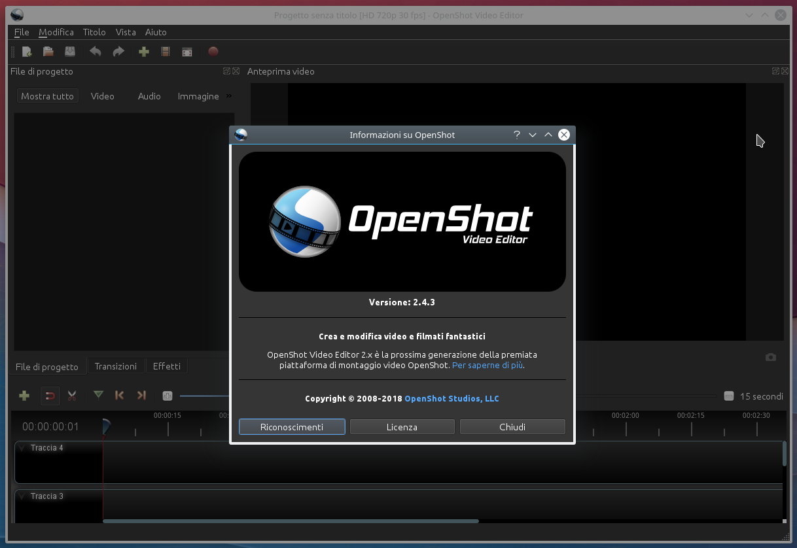Click the ruler at 00:02:00
797x548 pixels.
[x=626, y=415]
